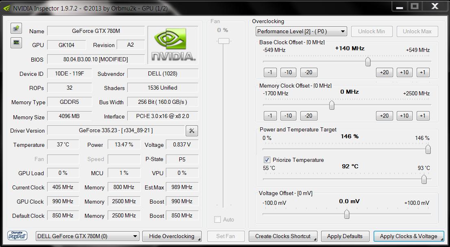The image size is (450, 247).
Task: Click +20 under Memory Clock Offset
Action: pos(384,116)
